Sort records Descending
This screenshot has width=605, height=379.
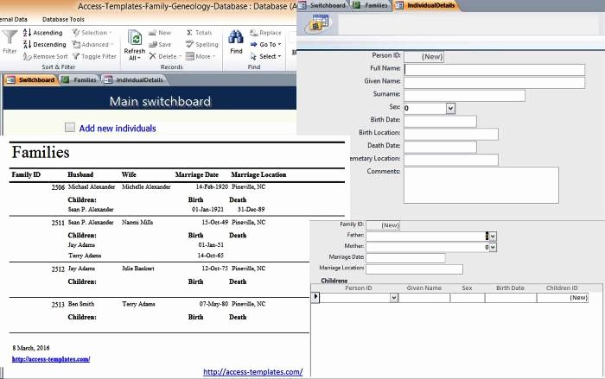tap(45, 44)
